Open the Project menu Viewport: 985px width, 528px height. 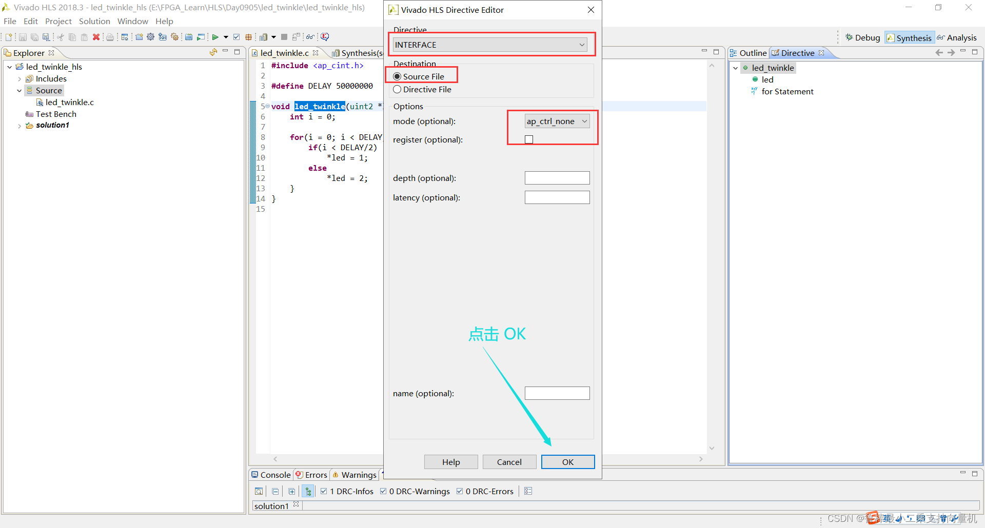pos(58,21)
